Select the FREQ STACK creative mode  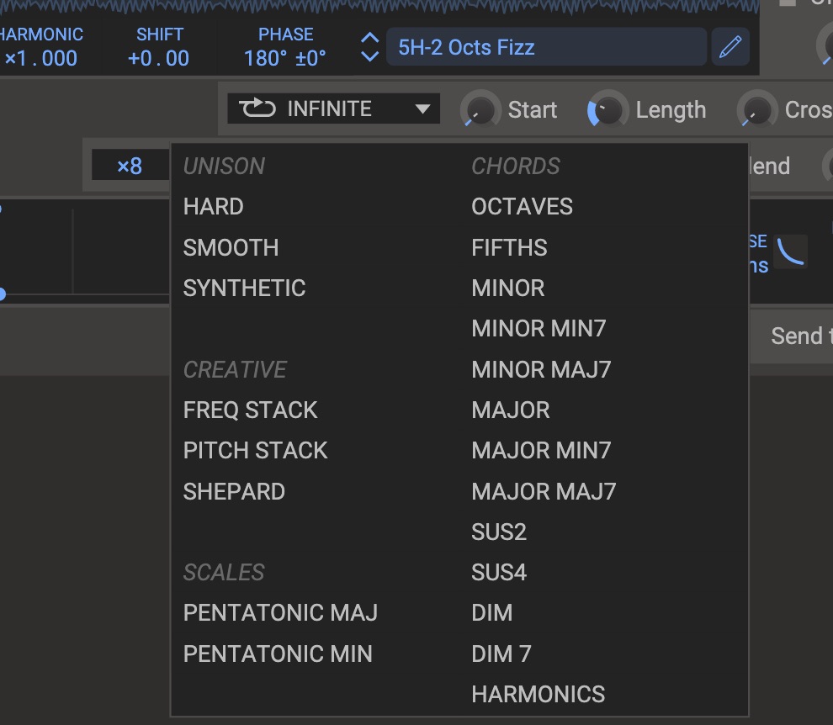click(x=250, y=410)
